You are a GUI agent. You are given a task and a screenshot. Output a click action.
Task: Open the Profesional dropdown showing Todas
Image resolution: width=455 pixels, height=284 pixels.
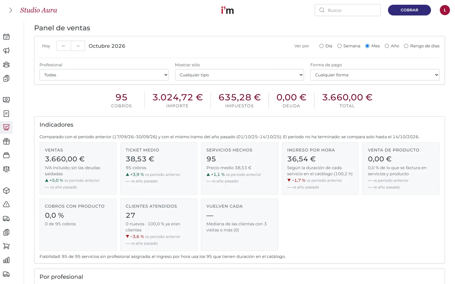pos(104,75)
